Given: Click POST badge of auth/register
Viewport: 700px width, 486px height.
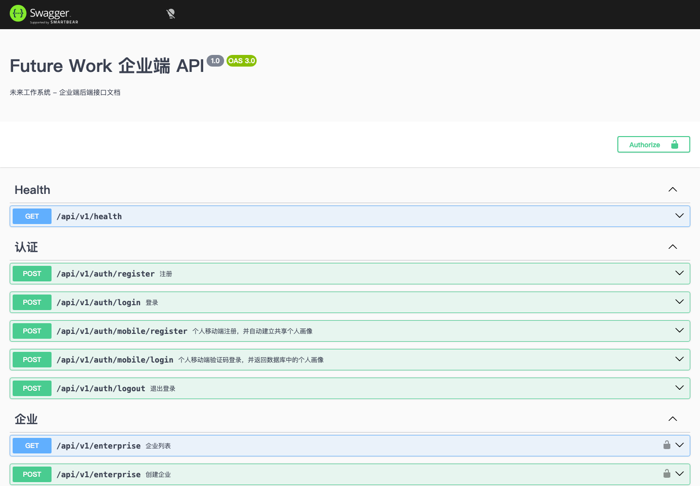Looking at the screenshot, I should (32, 274).
